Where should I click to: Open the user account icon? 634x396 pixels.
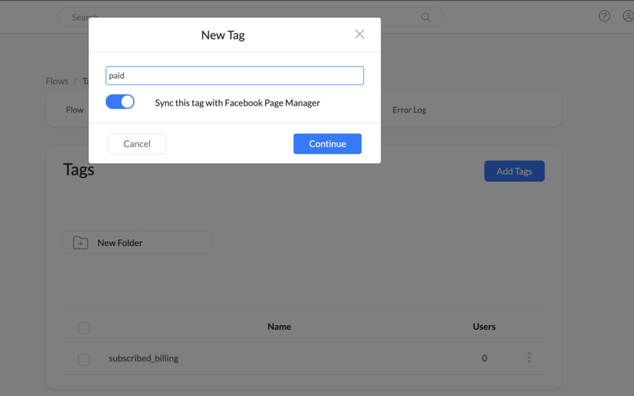click(x=627, y=16)
